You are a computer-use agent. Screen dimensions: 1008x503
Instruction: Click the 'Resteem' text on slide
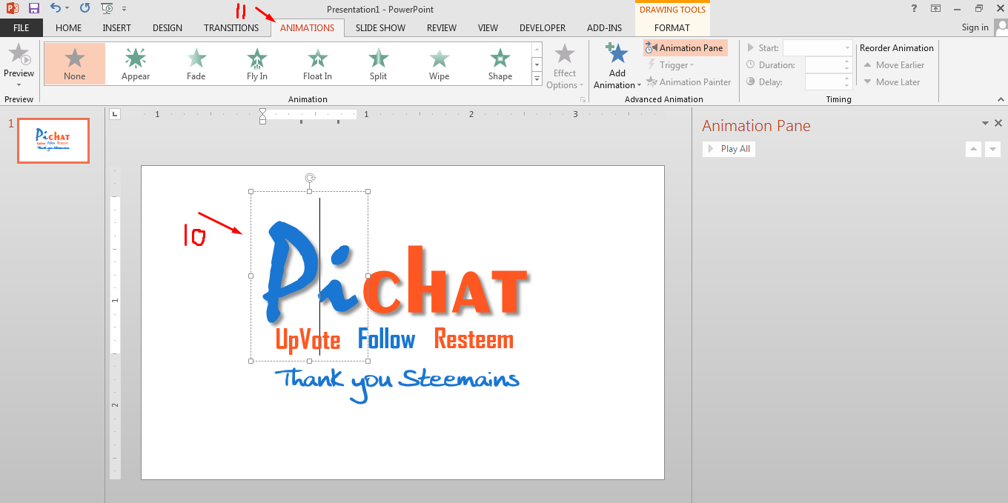point(474,339)
